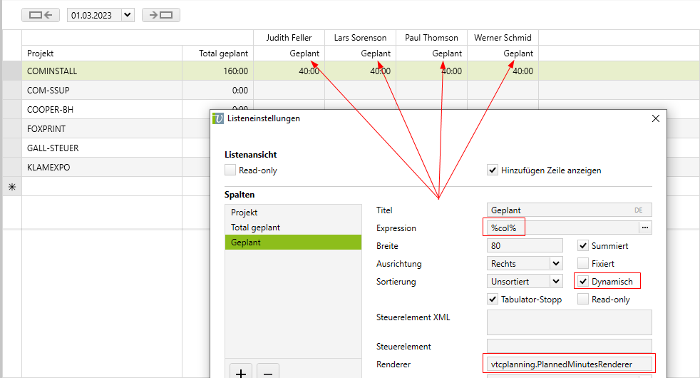Click the plus button to add column
Image resolution: width=700 pixels, height=378 pixels.
pyautogui.click(x=240, y=372)
